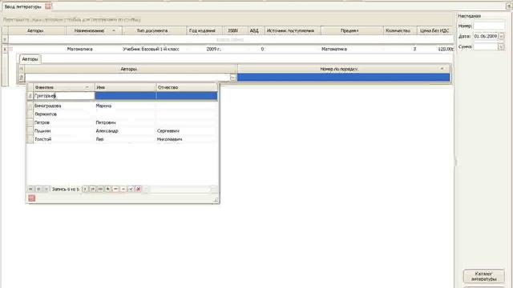The image size is (513, 288).
Task: Click the Номер input field
Action: (x=489, y=26)
